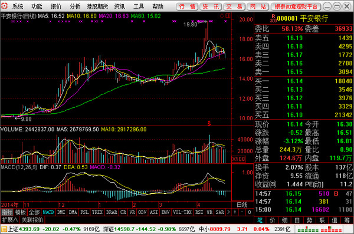
Task: Click the 买一 price 16.14
Action: pos(294,81)
